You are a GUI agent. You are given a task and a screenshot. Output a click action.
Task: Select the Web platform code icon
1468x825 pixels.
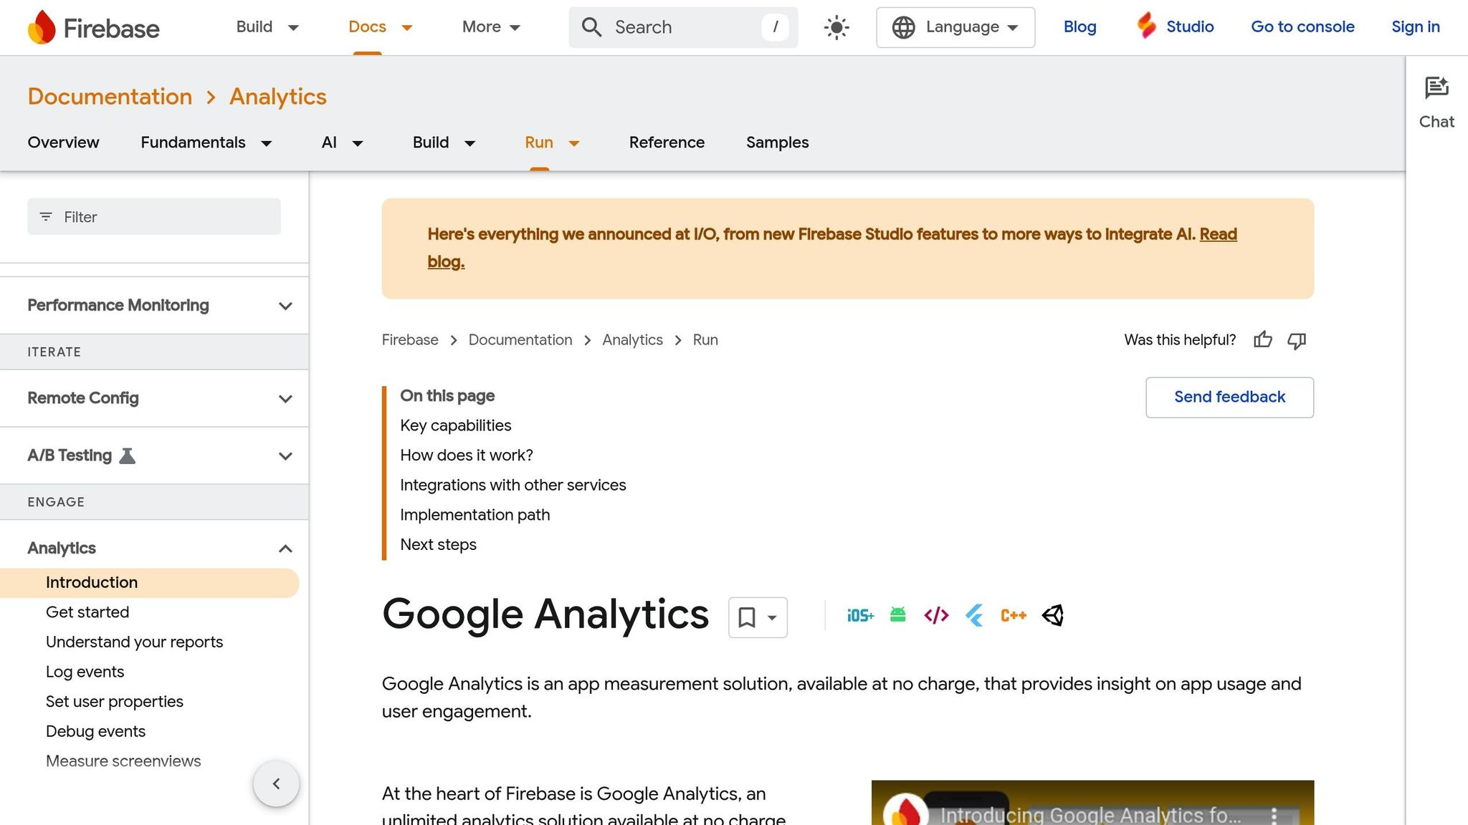point(936,615)
